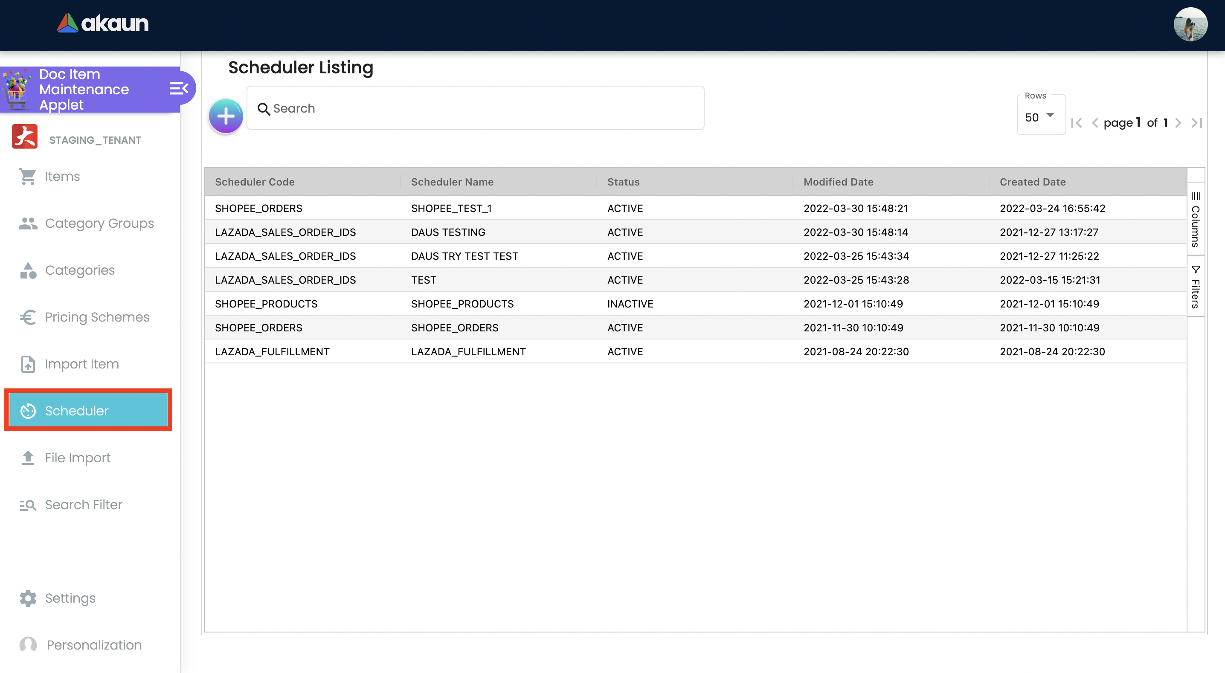Expand the Filters side panel

click(1196, 287)
